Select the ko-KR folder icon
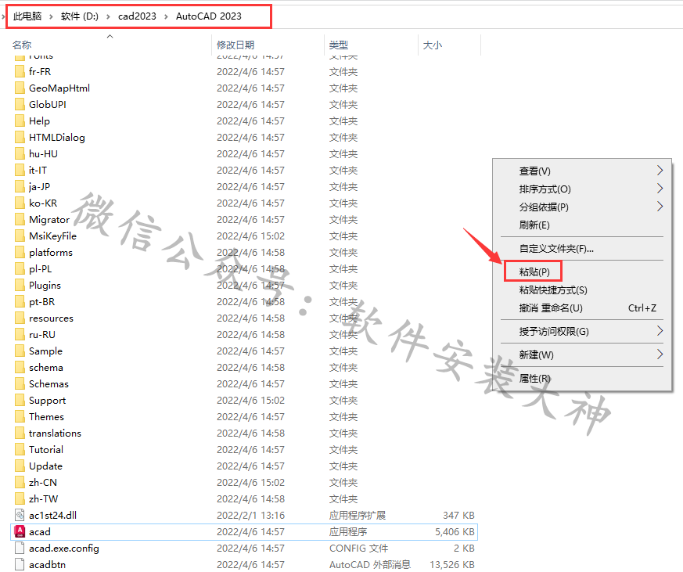The width and height of the screenshot is (683, 572). tap(20, 203)
